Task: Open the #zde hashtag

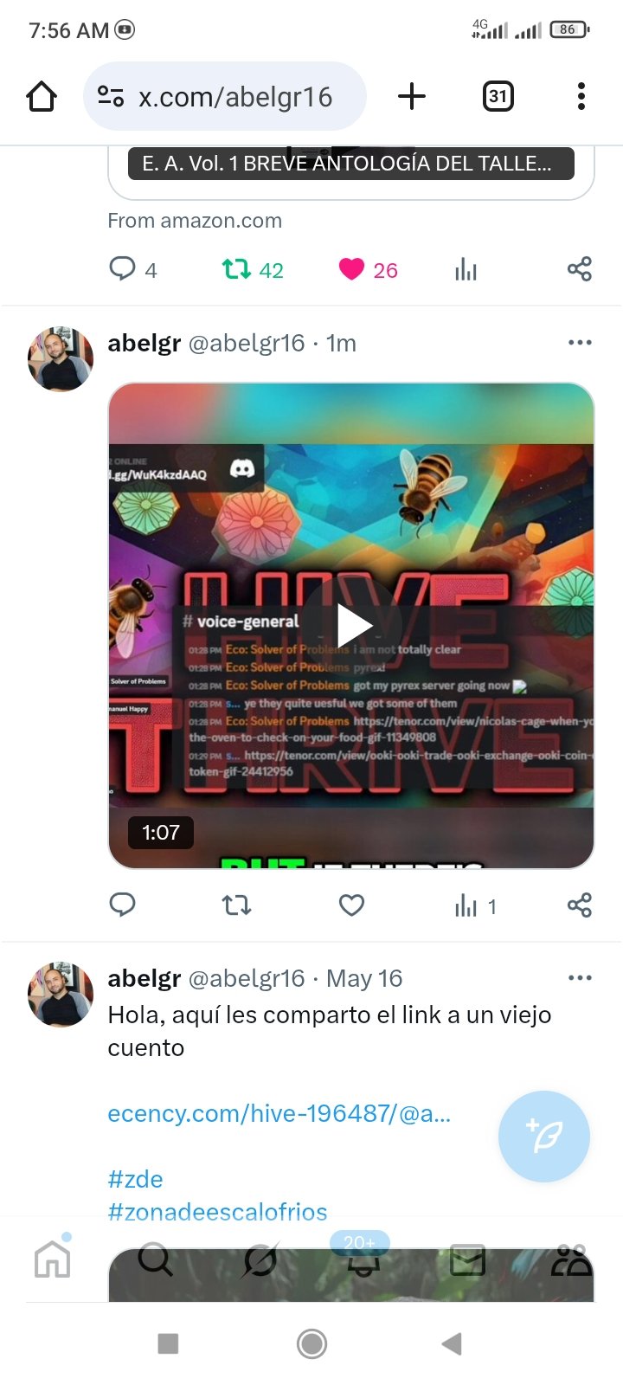Action: (x=135, y=1179)
